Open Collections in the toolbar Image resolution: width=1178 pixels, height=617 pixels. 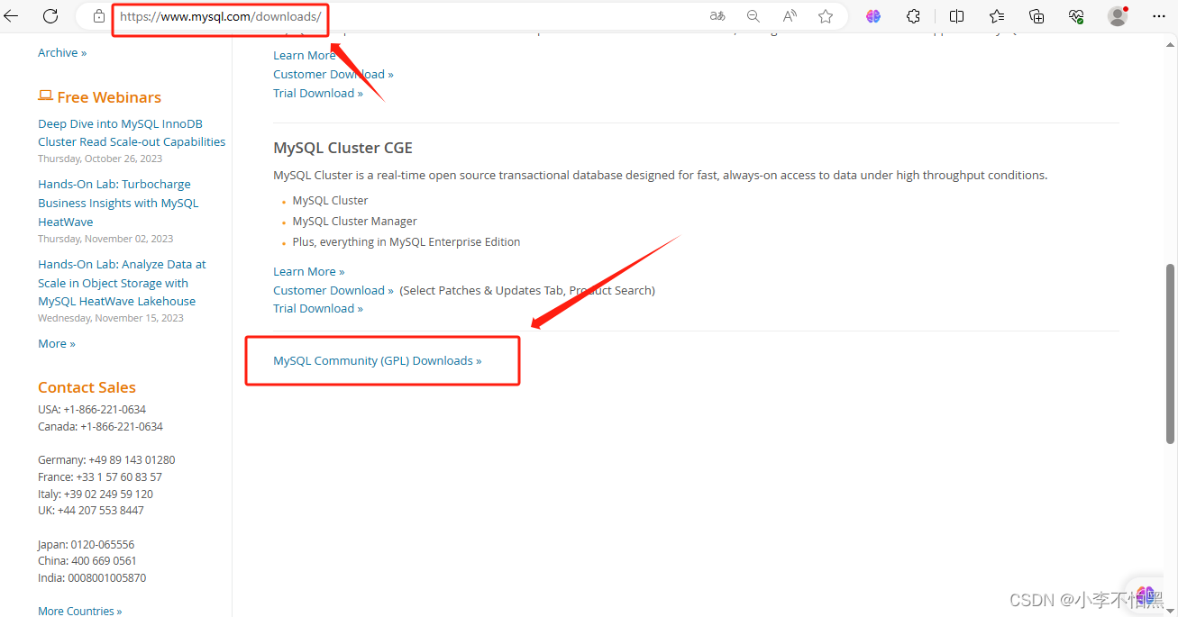pos(1036,15)
